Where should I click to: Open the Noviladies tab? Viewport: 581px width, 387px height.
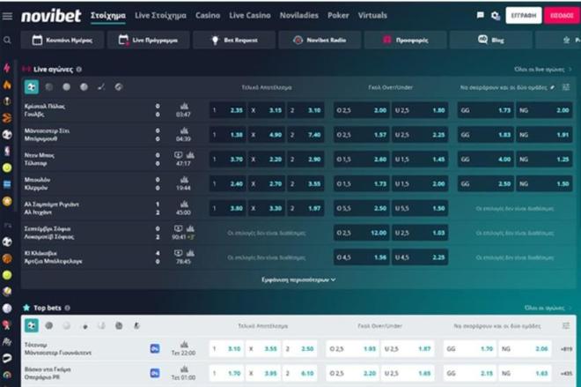[x=299, y=16]
